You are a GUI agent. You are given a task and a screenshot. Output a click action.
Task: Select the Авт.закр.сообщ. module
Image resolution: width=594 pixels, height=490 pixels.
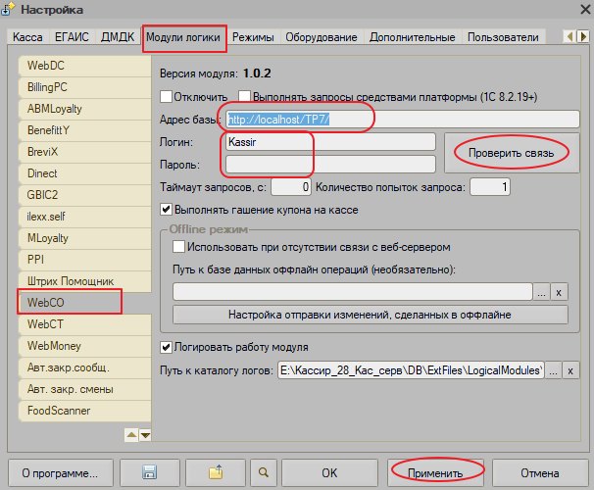(x=84, y=367)
